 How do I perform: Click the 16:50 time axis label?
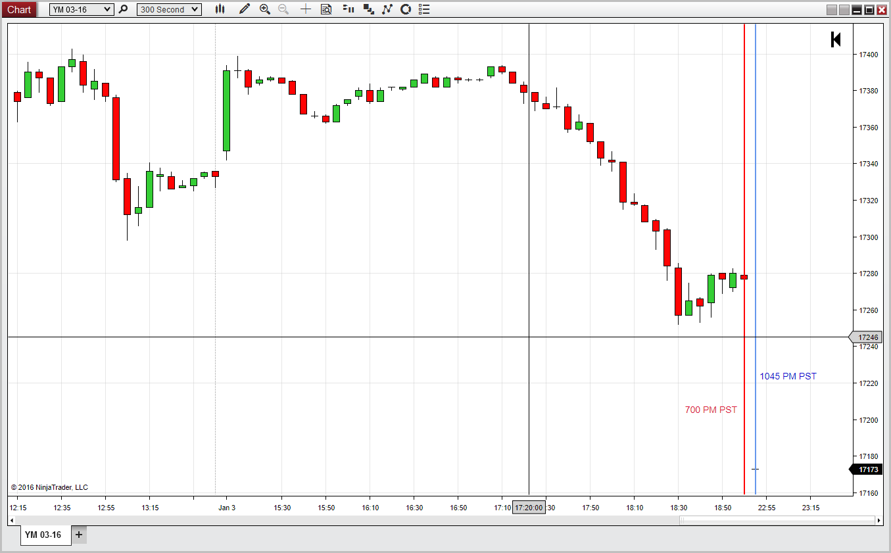pos(458,508)
